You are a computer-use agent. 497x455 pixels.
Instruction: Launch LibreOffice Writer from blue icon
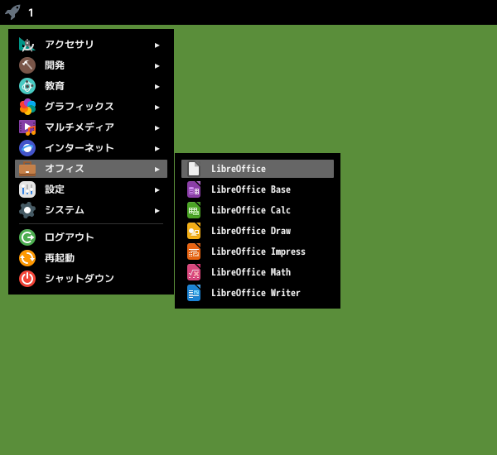tap(194, 293)
